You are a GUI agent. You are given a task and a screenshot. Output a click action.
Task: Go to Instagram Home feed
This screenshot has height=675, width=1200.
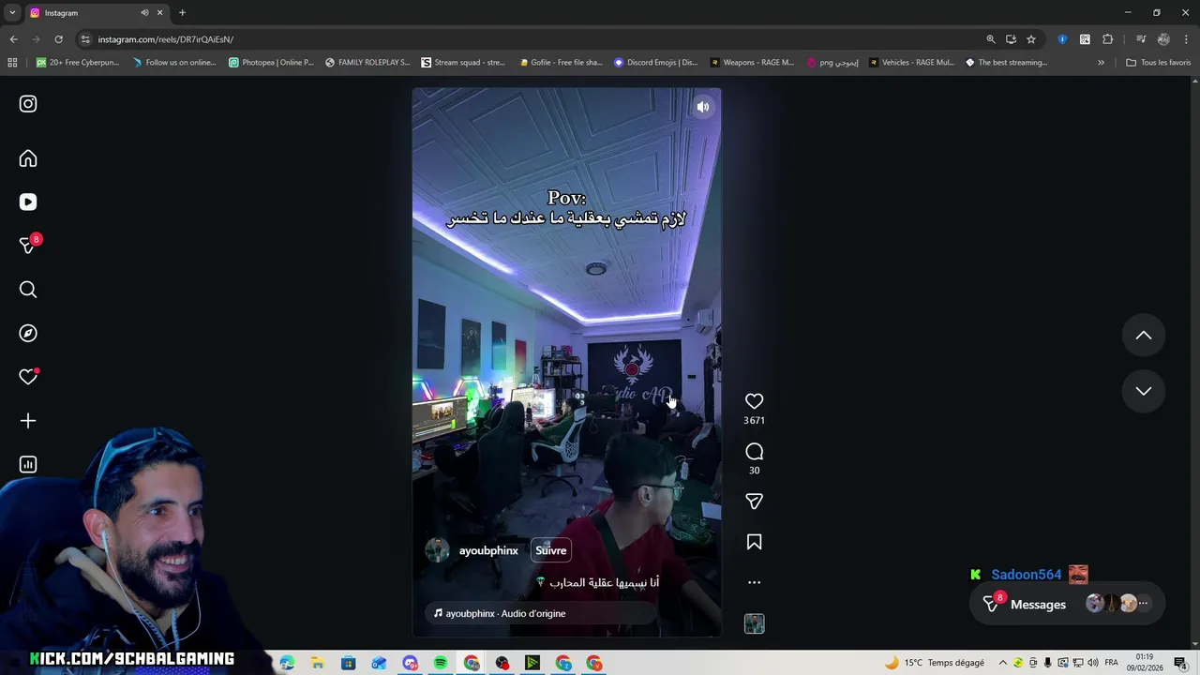click(28, 158)
